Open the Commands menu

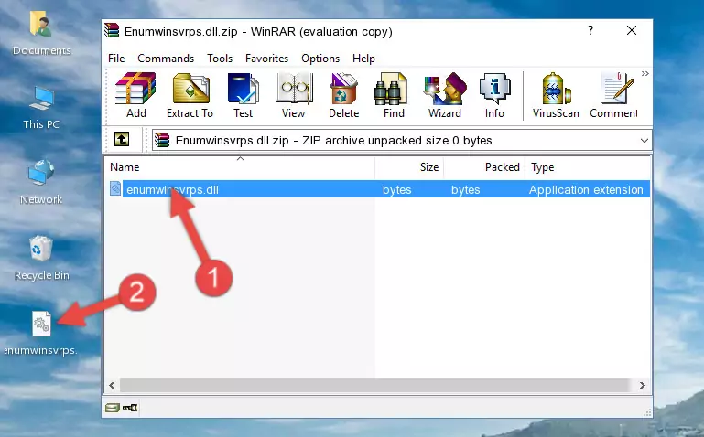point(166,59)
